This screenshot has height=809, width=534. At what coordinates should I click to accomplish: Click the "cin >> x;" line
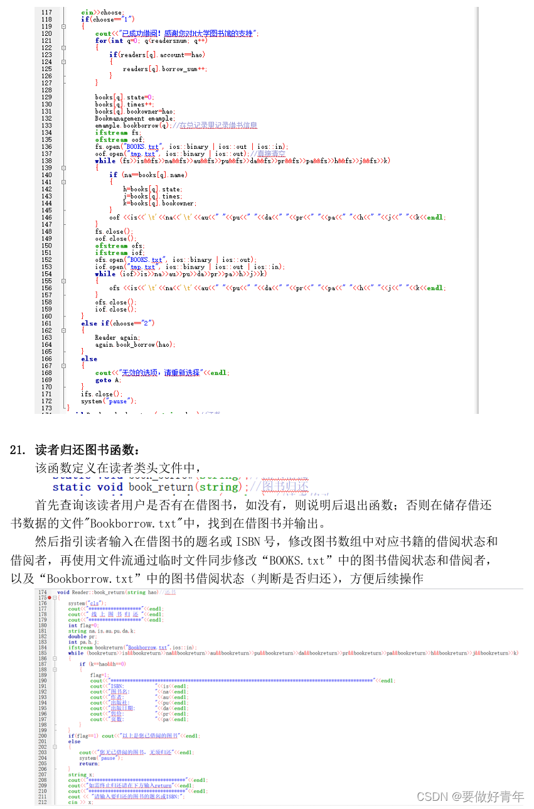click(82, 802)
